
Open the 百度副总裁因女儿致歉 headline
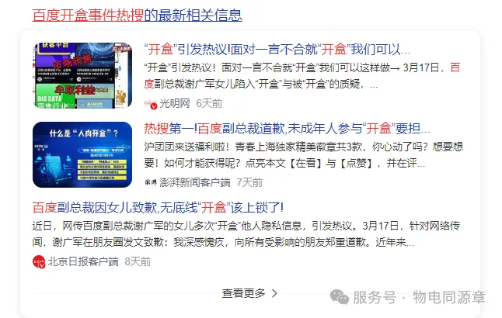pos(158,208)
